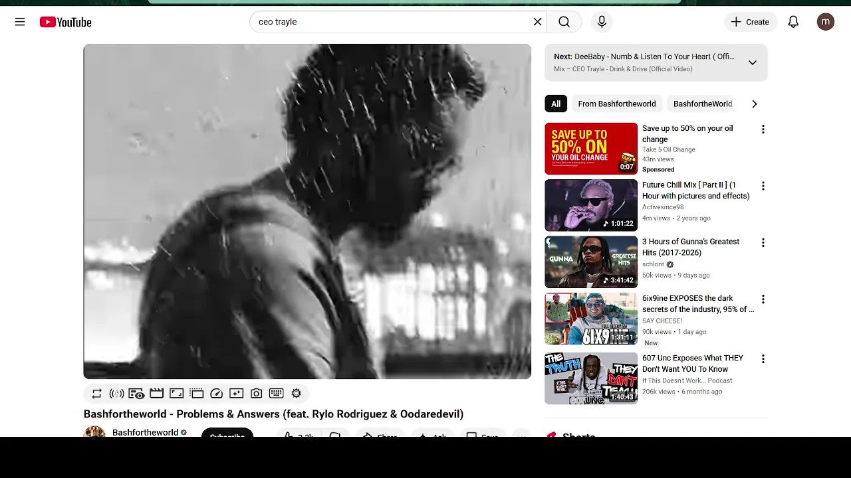
Task: Select the From Bashfortheworld chip
Action: [x=617, y=104]
